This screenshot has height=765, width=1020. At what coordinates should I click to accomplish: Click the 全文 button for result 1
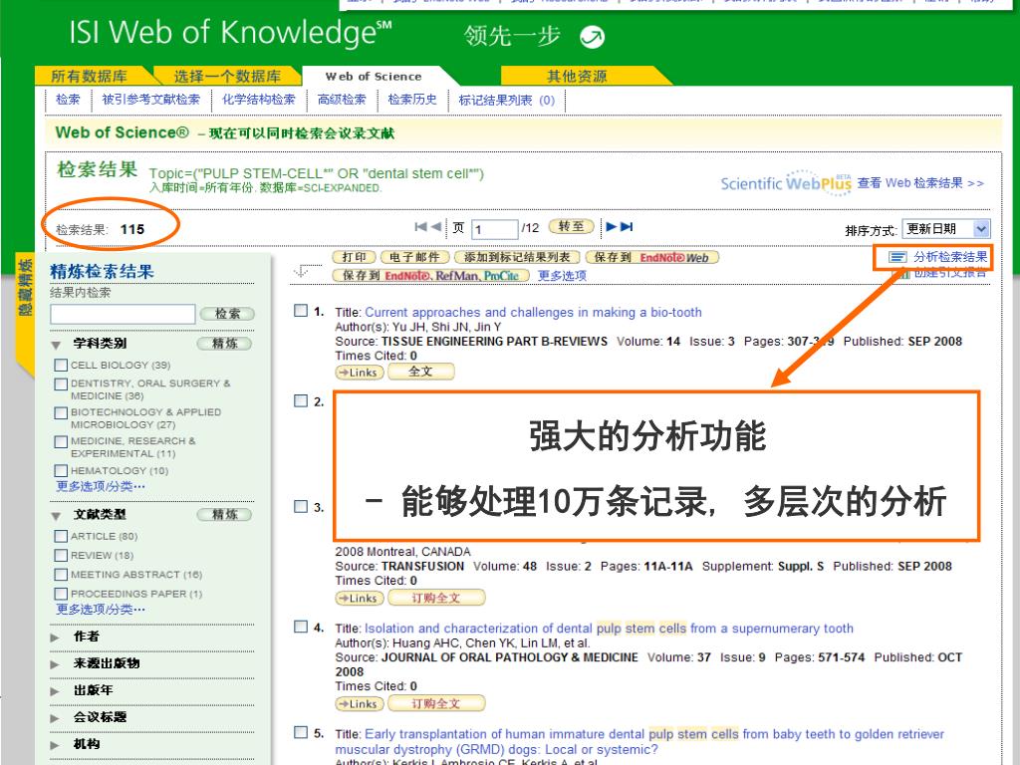coord(421,372)
